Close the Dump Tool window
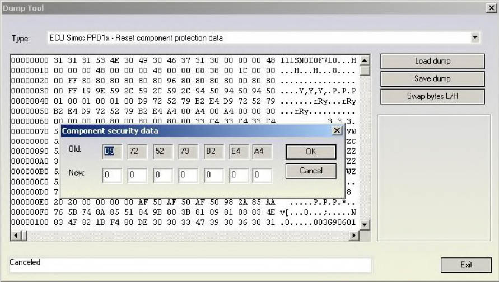Screen dimensions: 499x282 tap(491, 8)
